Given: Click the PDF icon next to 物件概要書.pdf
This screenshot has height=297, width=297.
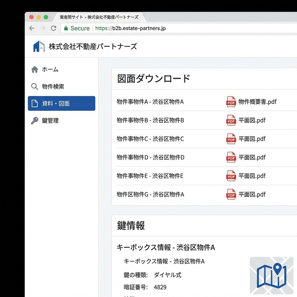Looking at the screenshot, I should tap(231, 102).
